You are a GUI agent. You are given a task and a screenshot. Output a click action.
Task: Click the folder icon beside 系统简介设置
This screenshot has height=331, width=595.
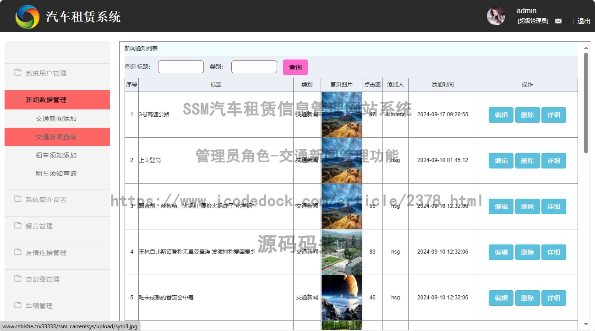pyautogui.click(x=18, y=199)
